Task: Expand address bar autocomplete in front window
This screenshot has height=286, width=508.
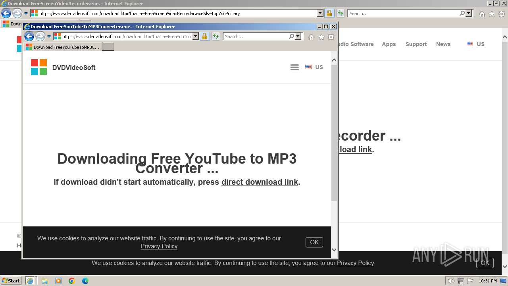Action: [x=196, y=37]
